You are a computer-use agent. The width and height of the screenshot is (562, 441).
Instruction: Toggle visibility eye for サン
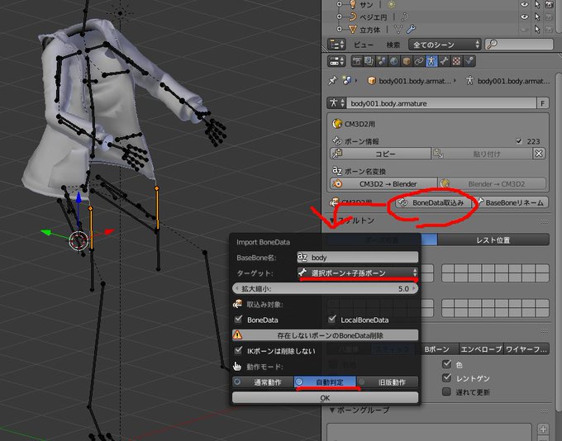click(524, 4)
